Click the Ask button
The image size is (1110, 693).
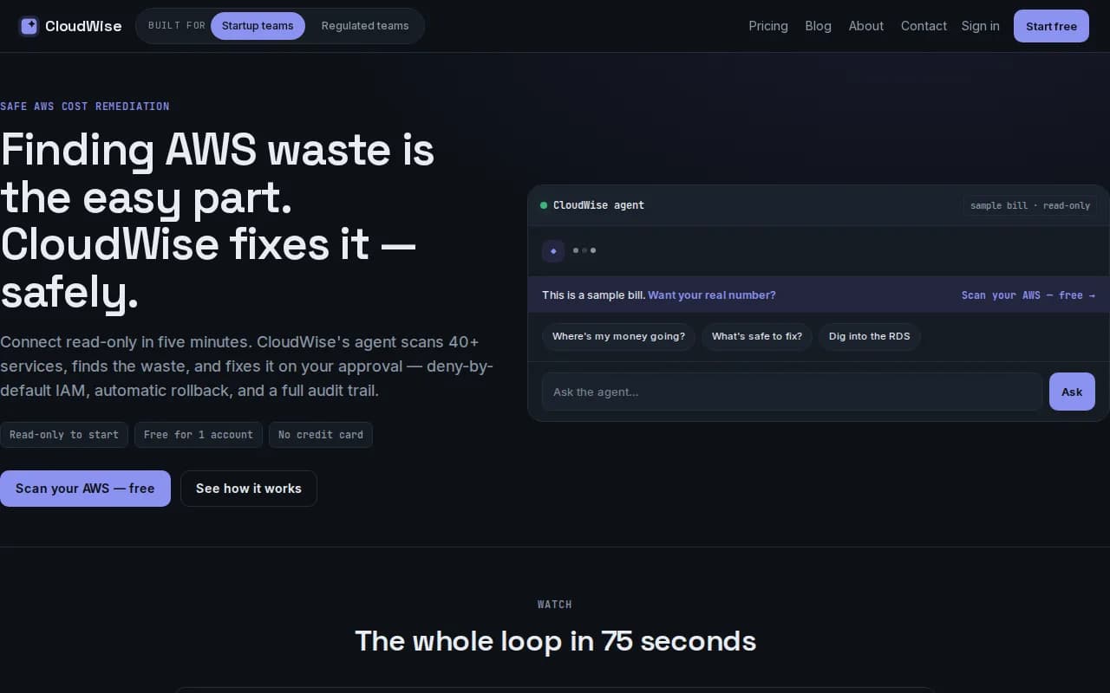pyautogui.click(x=1072, y=392)
